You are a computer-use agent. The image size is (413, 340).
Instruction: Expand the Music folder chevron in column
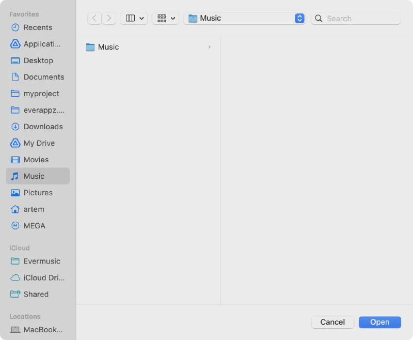[209, 47]
